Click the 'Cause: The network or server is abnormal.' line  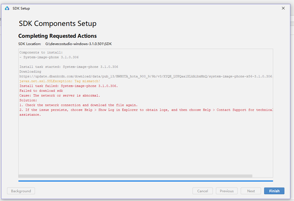60,95
